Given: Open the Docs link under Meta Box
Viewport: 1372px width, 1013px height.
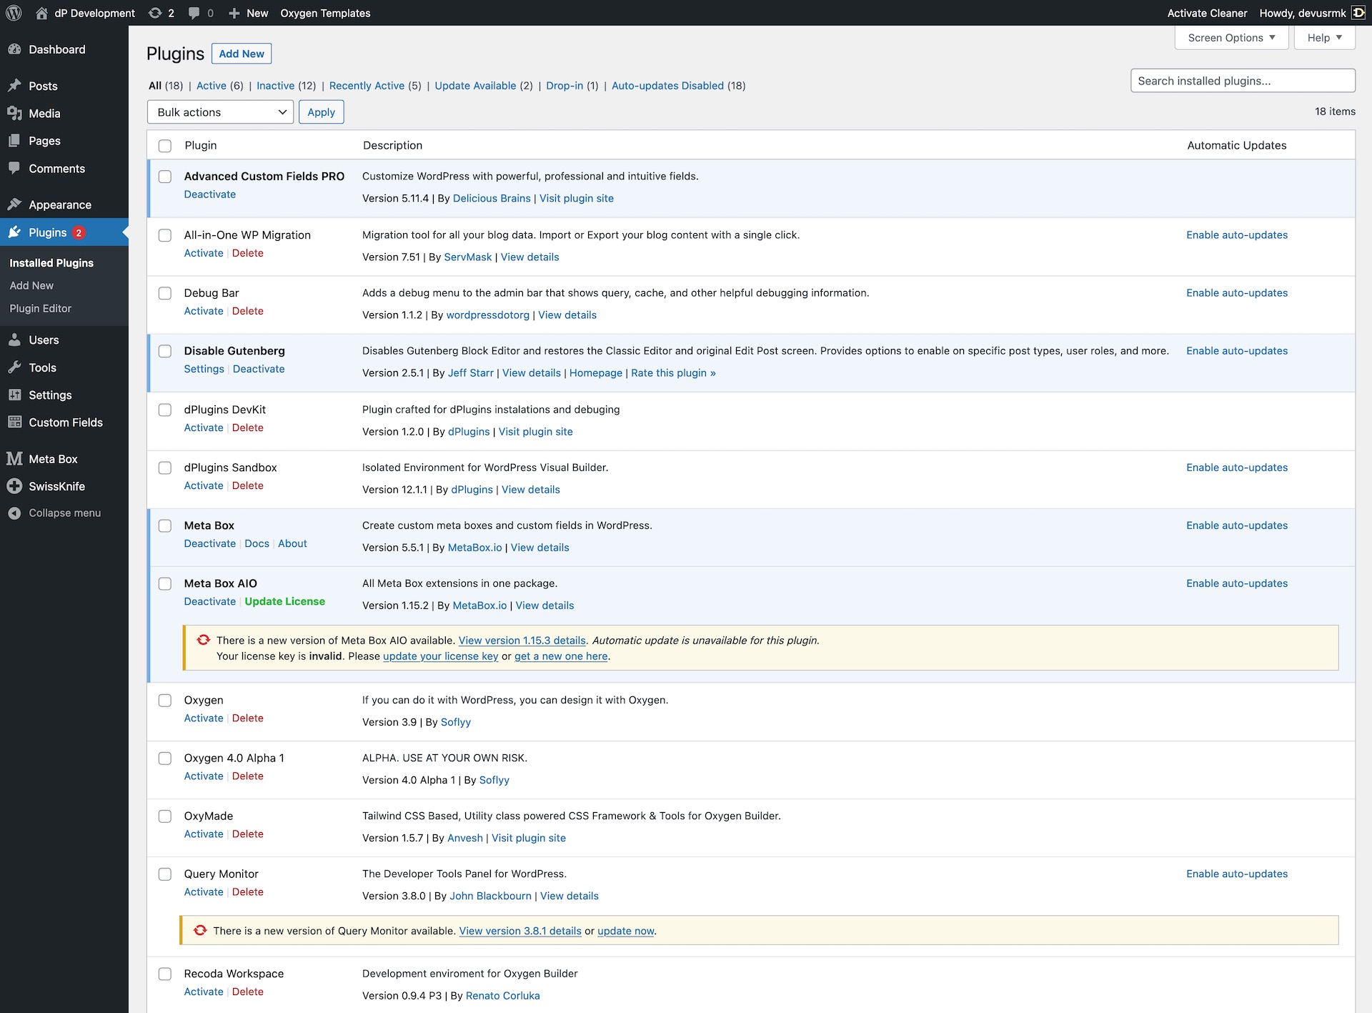Looking at the screenshot, I should tap(257, 543).
